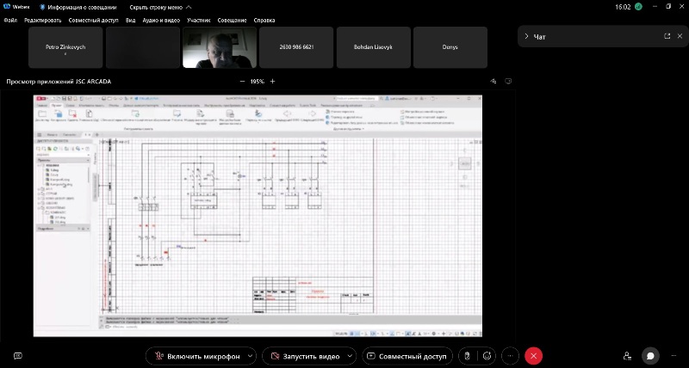Select the live video participant tile
This screenshot has width=689, height=368.
pyautogui.click(x=220, y=47)
